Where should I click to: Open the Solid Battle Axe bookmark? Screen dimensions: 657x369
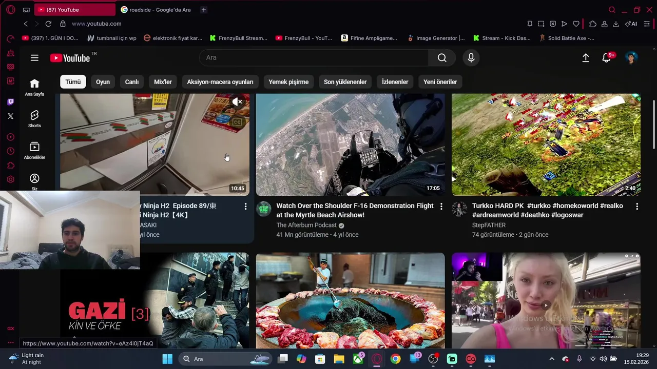567,38
